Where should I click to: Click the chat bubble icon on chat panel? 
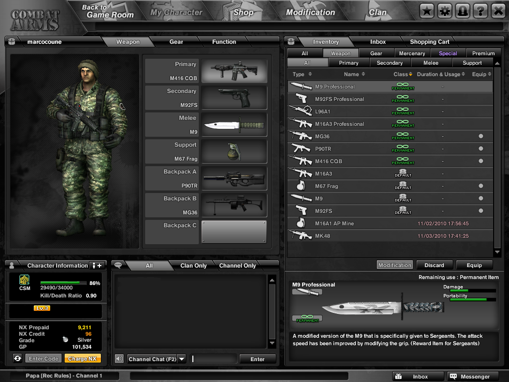[x=118, y=265]
